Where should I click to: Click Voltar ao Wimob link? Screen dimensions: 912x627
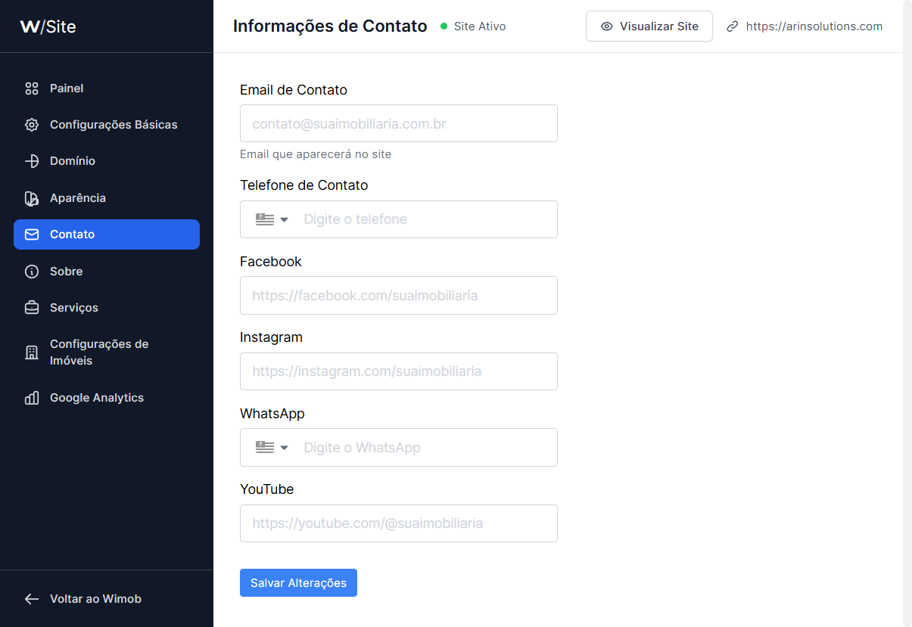(95, 599)
